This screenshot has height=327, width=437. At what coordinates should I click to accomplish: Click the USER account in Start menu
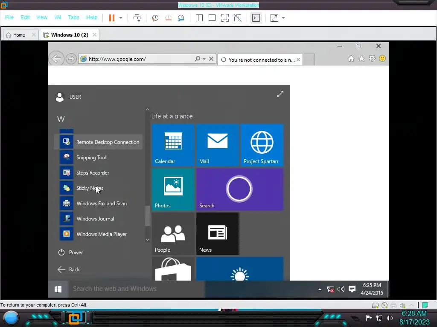(x=68, y=97)
